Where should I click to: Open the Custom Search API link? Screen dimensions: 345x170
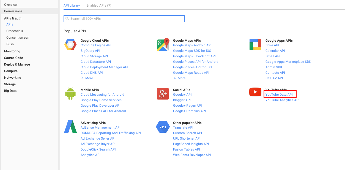pyautogui.click(x=187, y=133)
